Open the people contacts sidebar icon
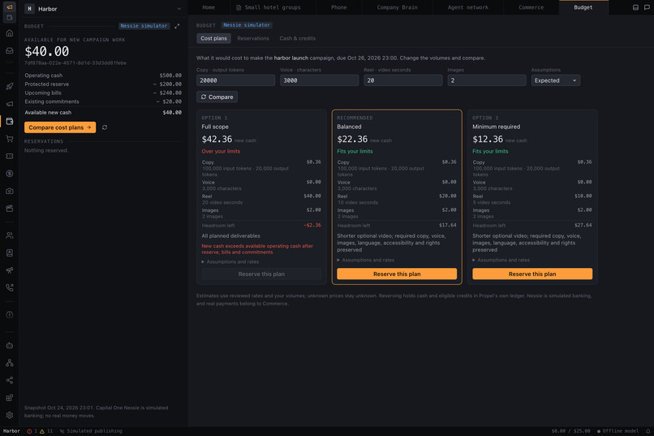 [9, 235]
